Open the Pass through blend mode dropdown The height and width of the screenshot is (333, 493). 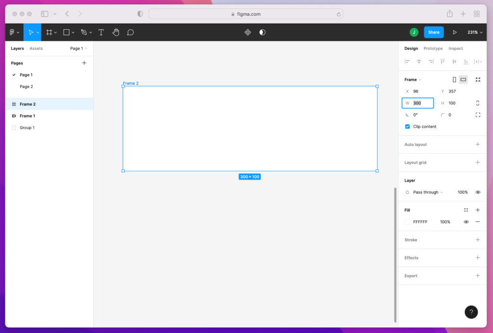tap(428, 192)
